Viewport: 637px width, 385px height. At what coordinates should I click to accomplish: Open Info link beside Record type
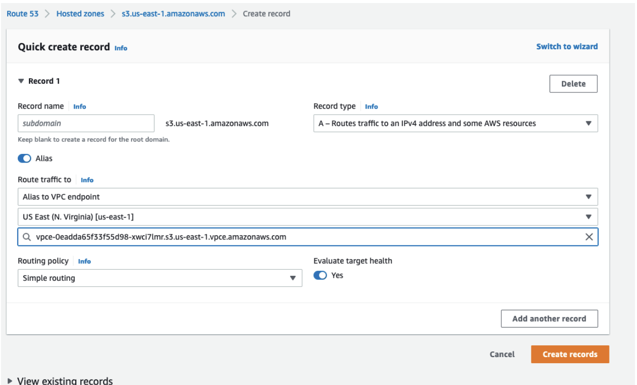point(371,107)
